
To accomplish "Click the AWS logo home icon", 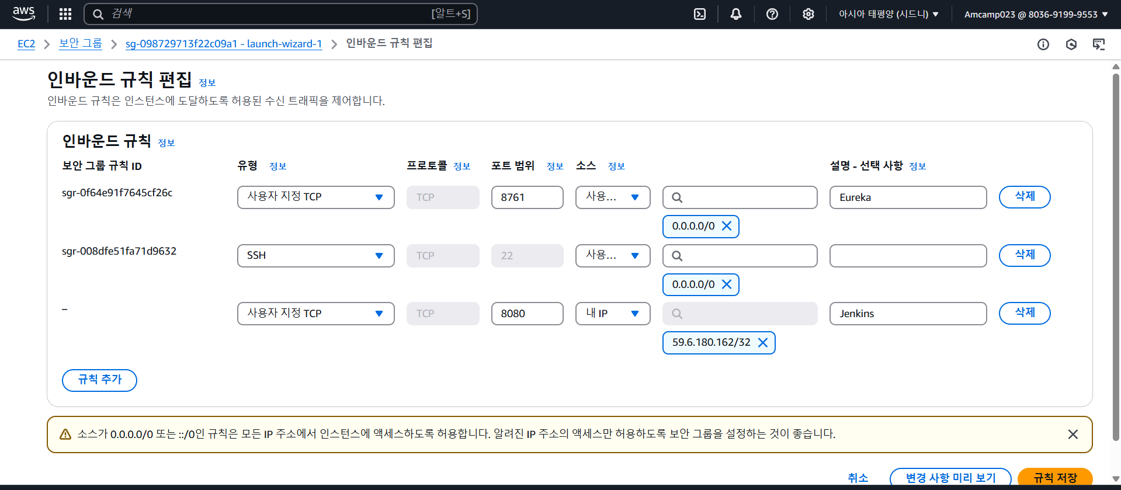I will pos(24,13).
